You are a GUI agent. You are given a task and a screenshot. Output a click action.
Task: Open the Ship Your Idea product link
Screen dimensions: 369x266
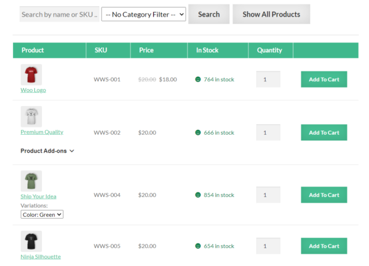point(38,196)
